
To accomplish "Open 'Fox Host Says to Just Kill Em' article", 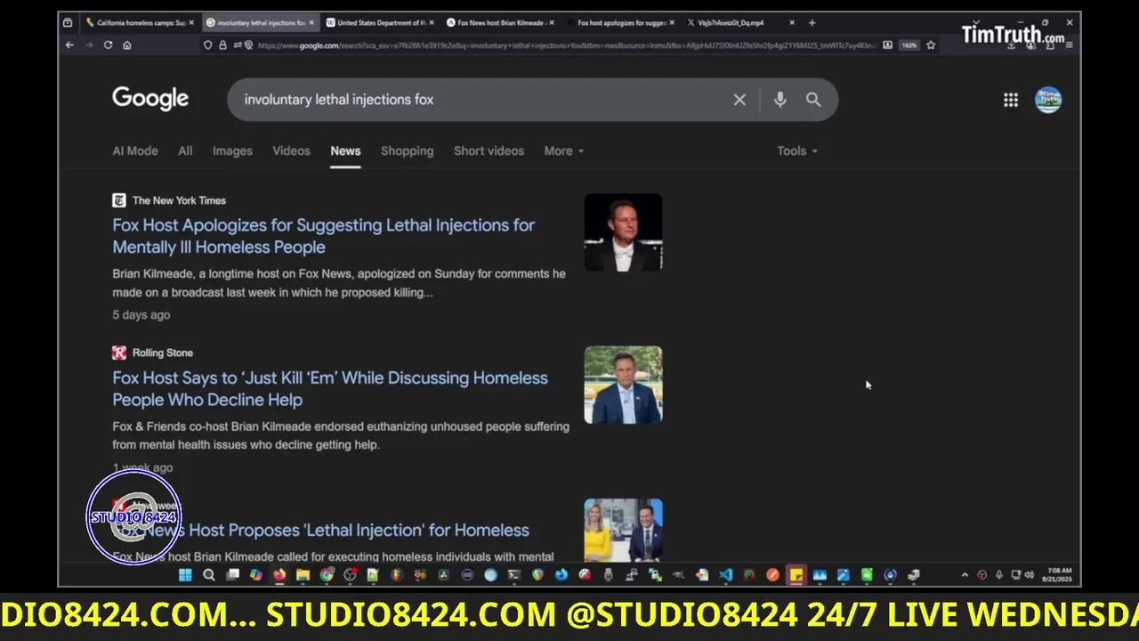I will pyautogui.click(x=330, y=389).
